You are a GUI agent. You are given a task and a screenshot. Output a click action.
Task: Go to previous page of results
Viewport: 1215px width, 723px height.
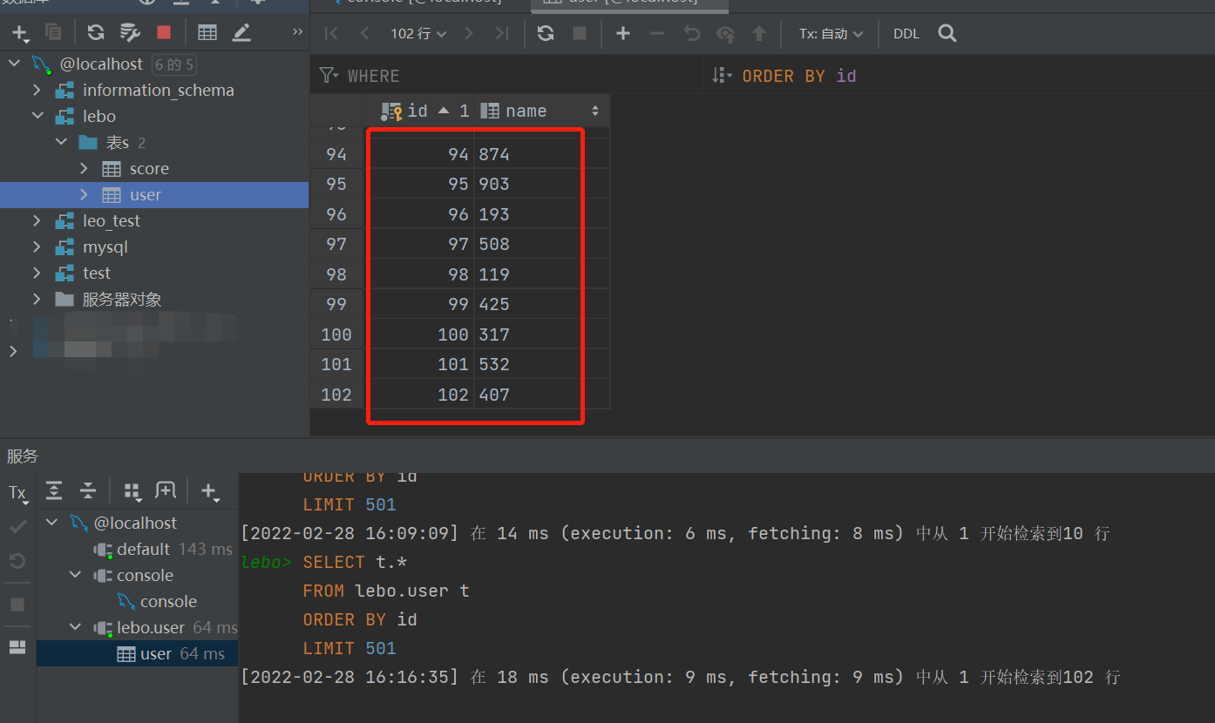pos(364,34)
